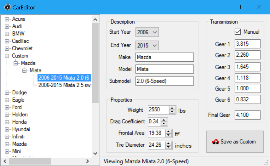Toggle the Manual transmission checkbox
The image size is (270, 166).
(x=238, y=32)
